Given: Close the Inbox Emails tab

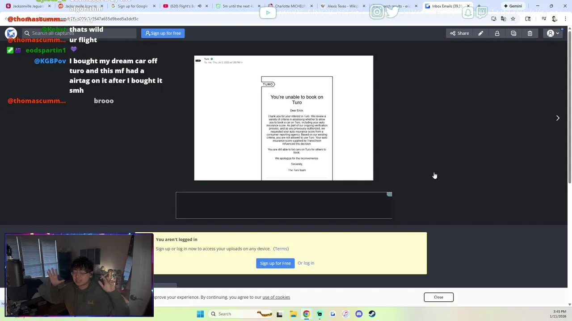Looking at the screenshot, I should tap(468, 6).
